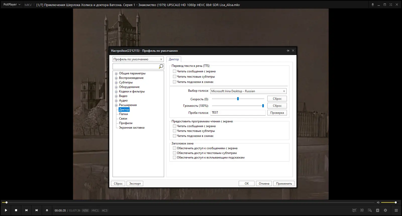Click the TTS volume slider handle
The image size is (402, 216).
[263, 106]
